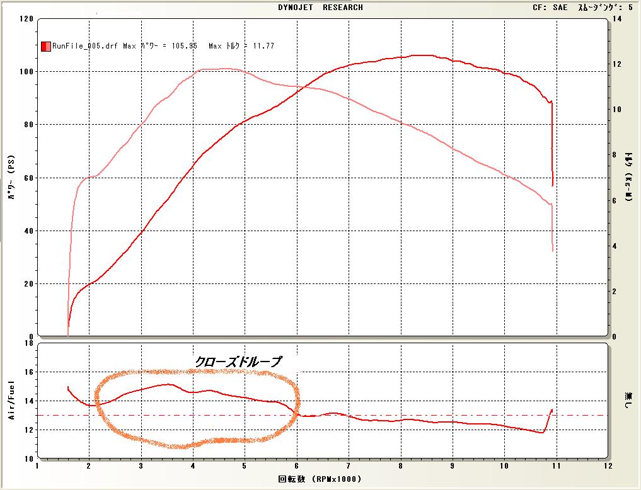This screenshot has width=641, height=490.
Task: Click the 120 tick on power axis
Action: pos(26,19)
